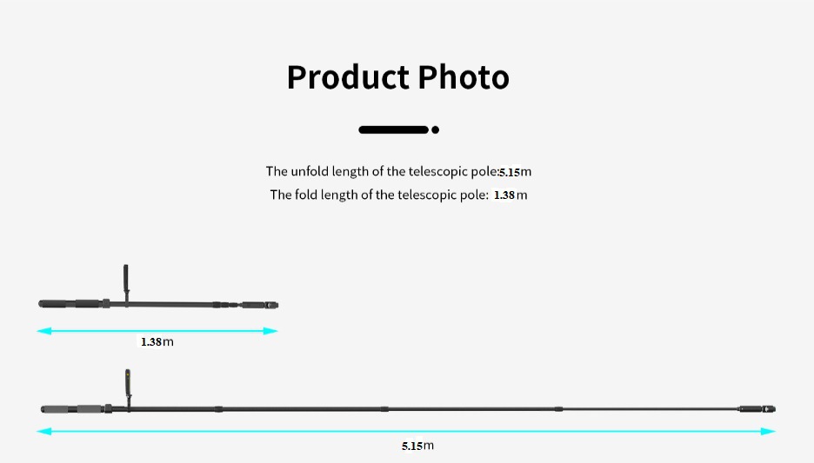
Task: Click the 5.15m label under the extended pole
Action: click(417, 446)
